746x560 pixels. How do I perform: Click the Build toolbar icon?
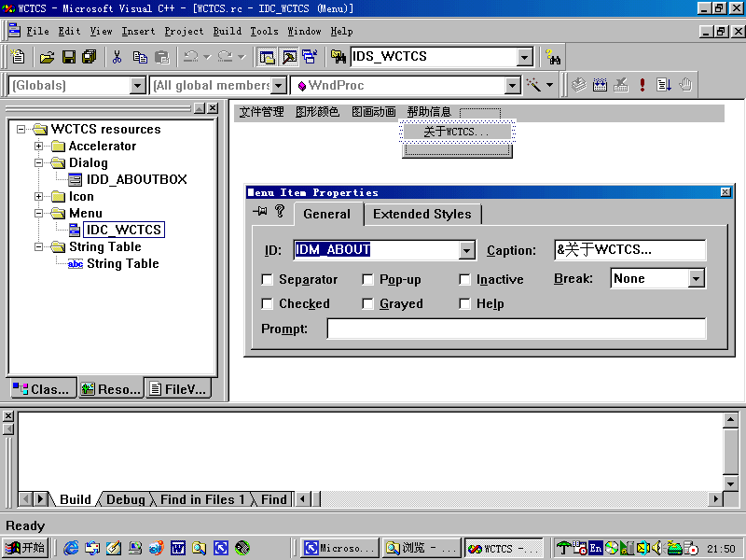click(600, 85)
